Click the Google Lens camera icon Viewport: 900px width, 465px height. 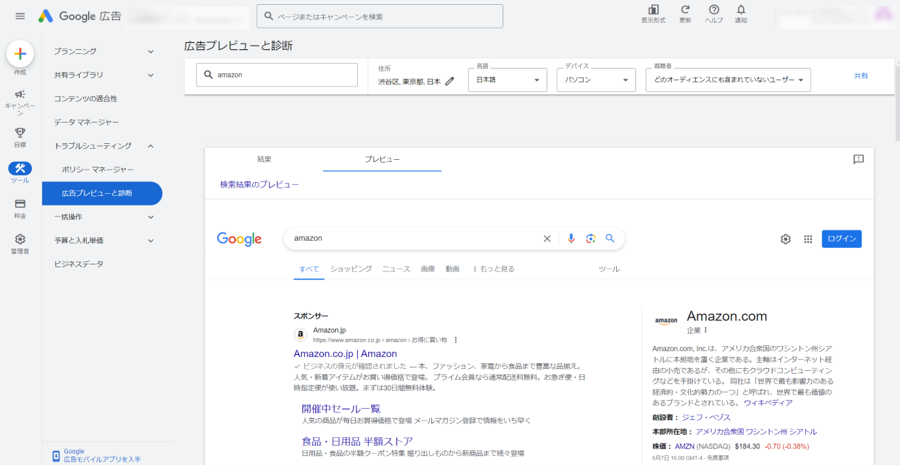(591, 238)
